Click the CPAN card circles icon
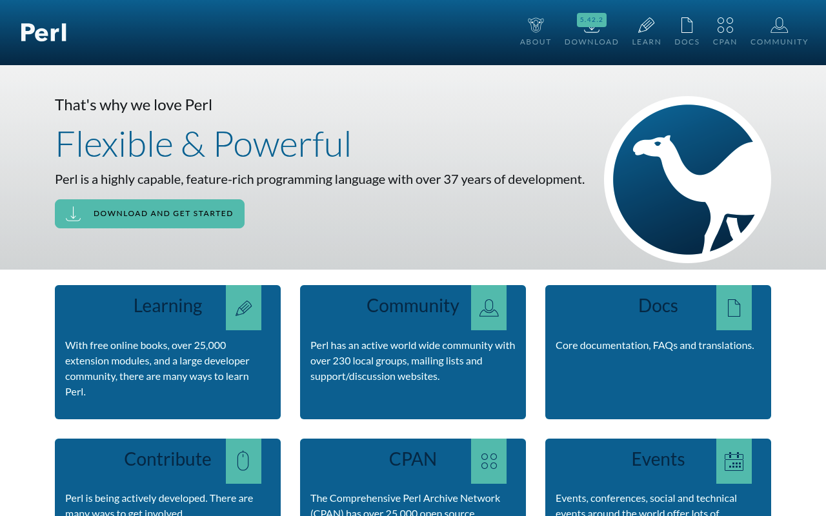This screenshot has height=516, width=826. point(489,461)
